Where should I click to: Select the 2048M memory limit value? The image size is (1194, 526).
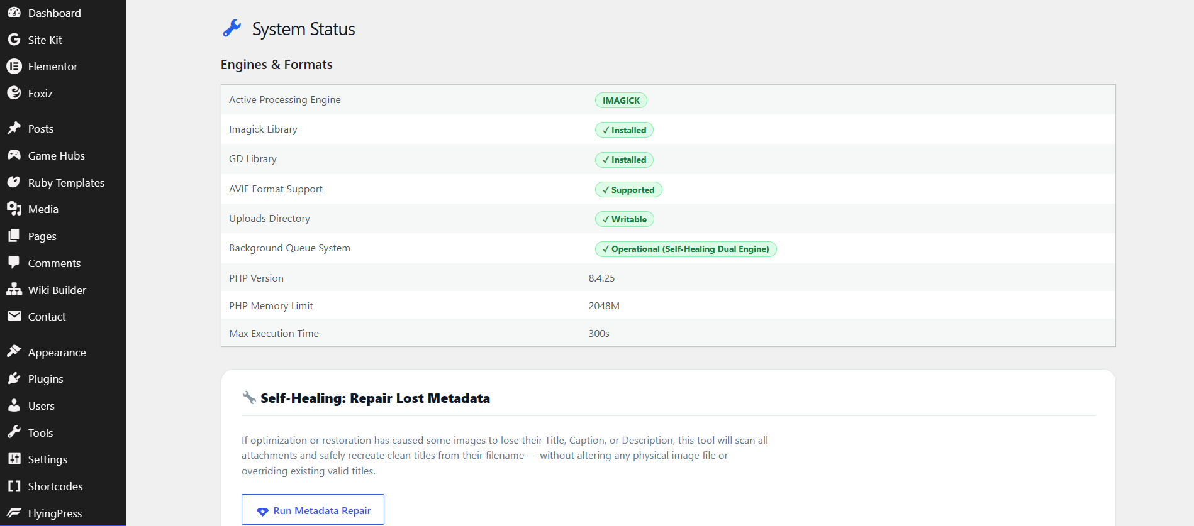point(604,305)
